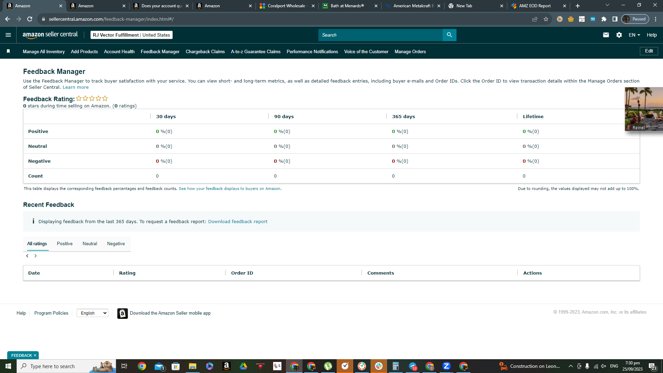Click Download feedback report link
663x373 pixels.
(x=238, y=222)
